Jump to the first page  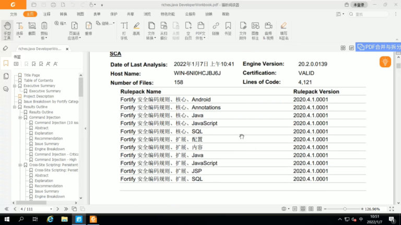tap(6, 209)
